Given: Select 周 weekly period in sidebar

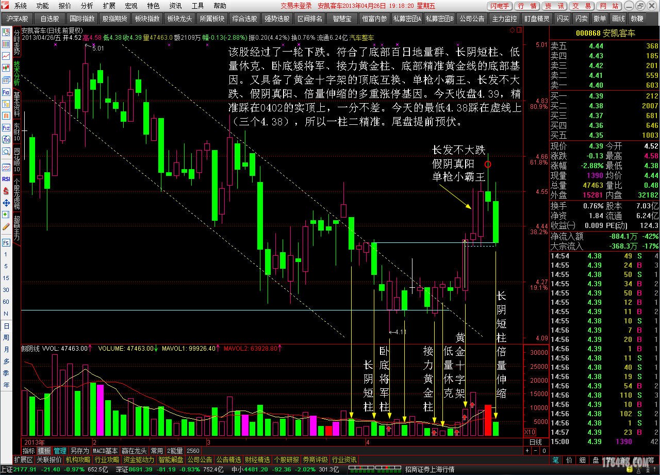Looking at the screenshot, I should click(6, 337).
